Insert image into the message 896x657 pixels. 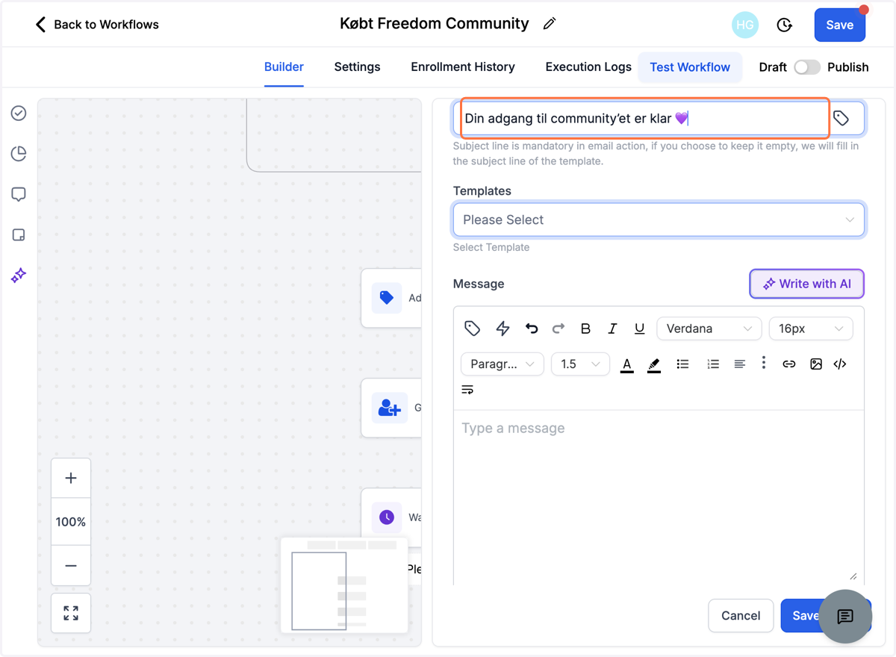pyautogui.click(x=815, y=364)
